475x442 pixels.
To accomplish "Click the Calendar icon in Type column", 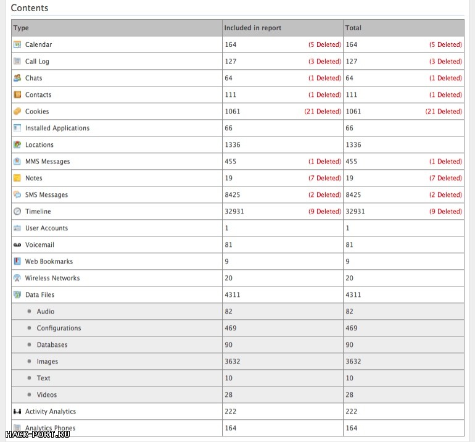I will coord(17,44).
